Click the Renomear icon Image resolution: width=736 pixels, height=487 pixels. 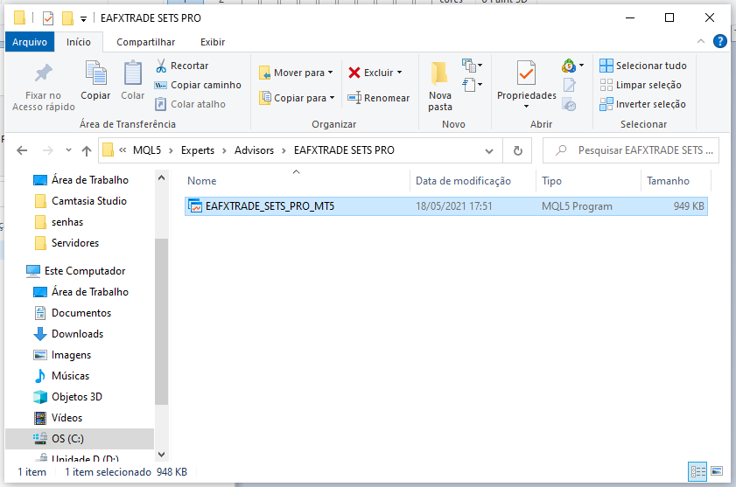[x=354, y=98]
